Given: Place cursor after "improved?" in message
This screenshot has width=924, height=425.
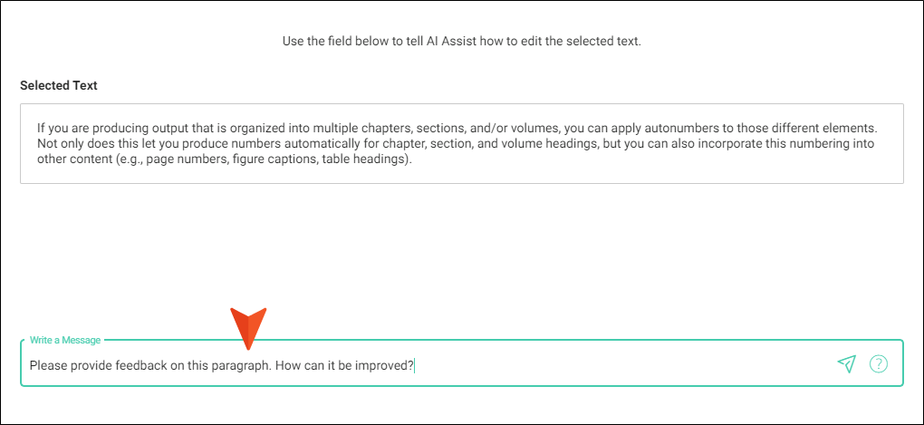Looking at the screenshot, I should pos(415,365).
